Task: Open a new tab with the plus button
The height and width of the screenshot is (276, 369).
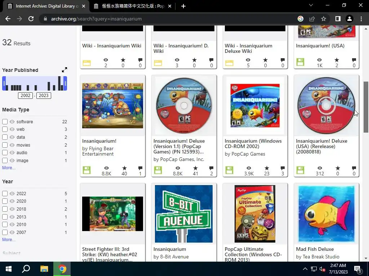Action: point(183,6)
